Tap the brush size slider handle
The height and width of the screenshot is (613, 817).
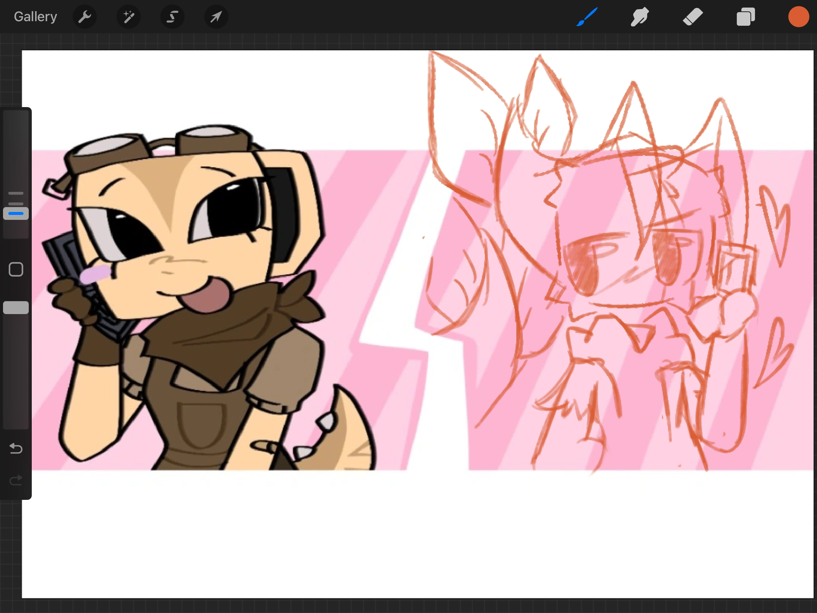point(16,213)
